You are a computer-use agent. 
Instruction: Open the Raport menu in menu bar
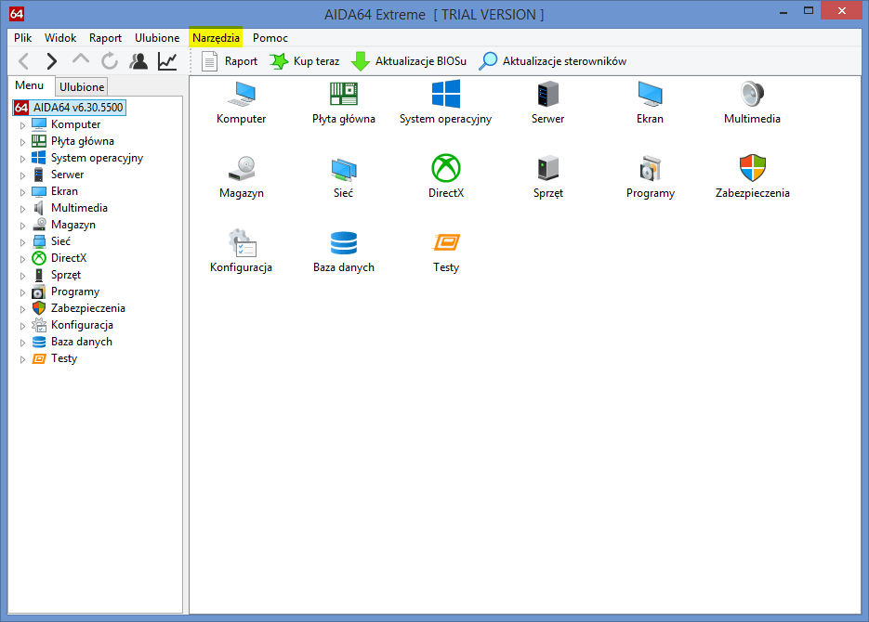click(x=105, y=38)
